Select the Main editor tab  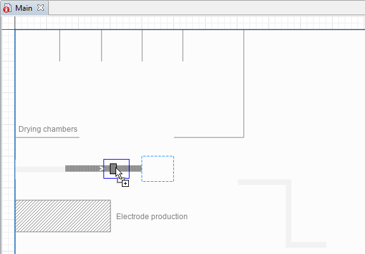coord(25,8)
